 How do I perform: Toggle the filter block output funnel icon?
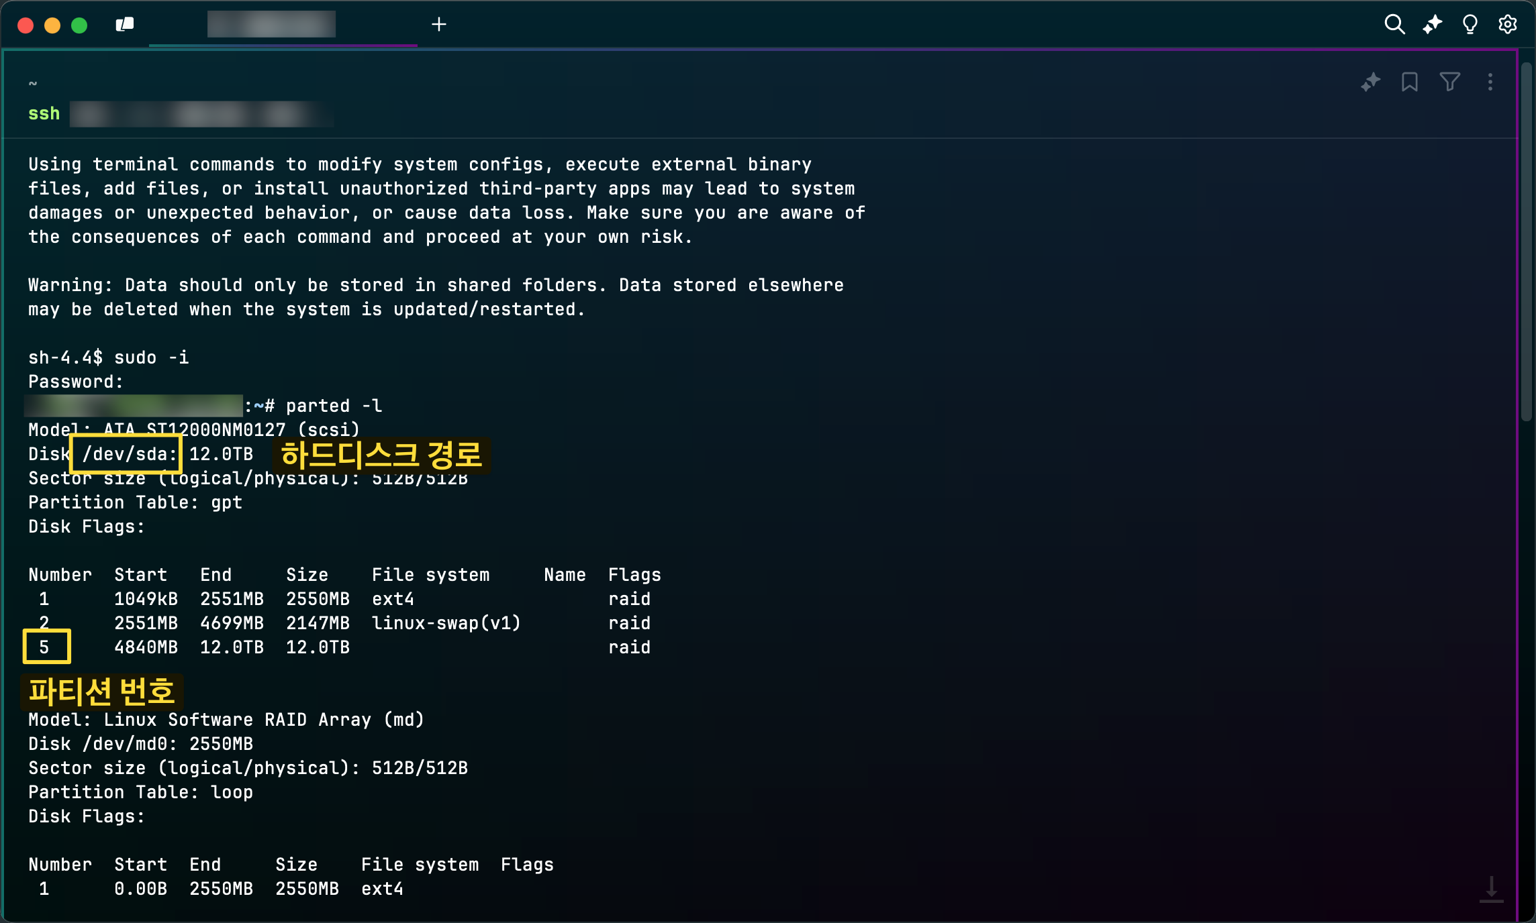pos(1449,82)
